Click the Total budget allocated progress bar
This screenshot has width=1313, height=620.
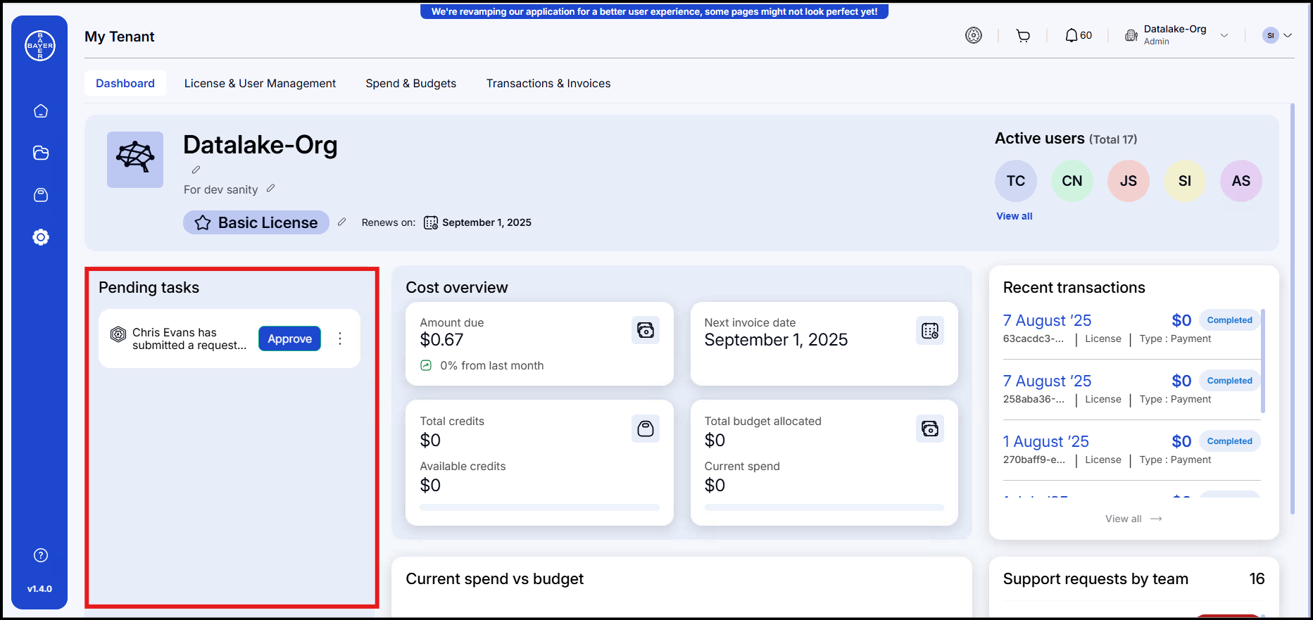(x=824, y=507)
